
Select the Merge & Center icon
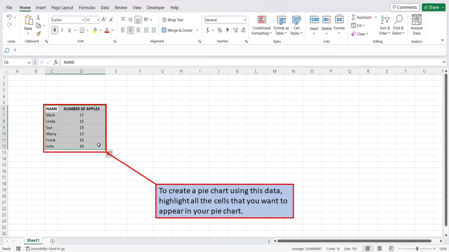click(178, 30)
